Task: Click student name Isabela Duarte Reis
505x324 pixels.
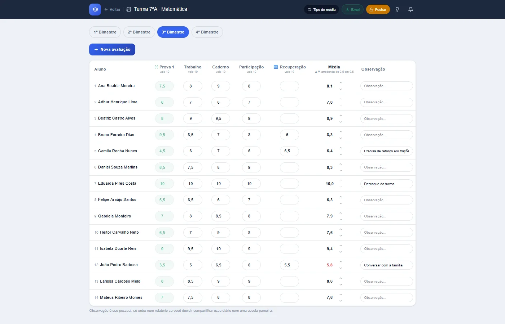Action: (118, 248)
